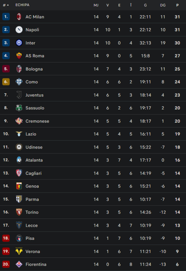The height and width of the screenshot is (271, 186).
Task: Click the Verona club crest
Action: click(19, 251)
